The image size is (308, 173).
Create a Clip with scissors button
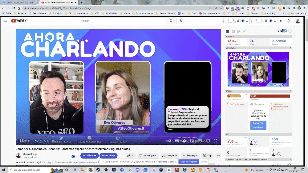207,155
